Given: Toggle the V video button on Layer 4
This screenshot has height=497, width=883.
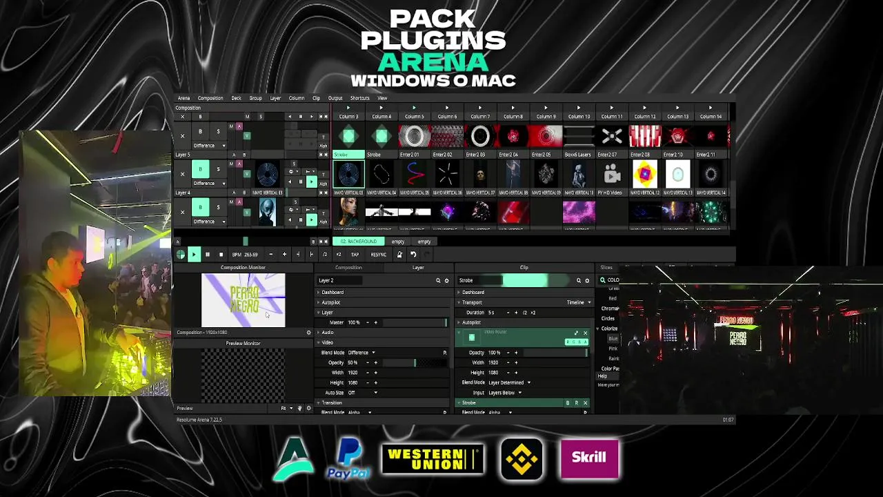Looking at the screenshot, I should 246,211.
